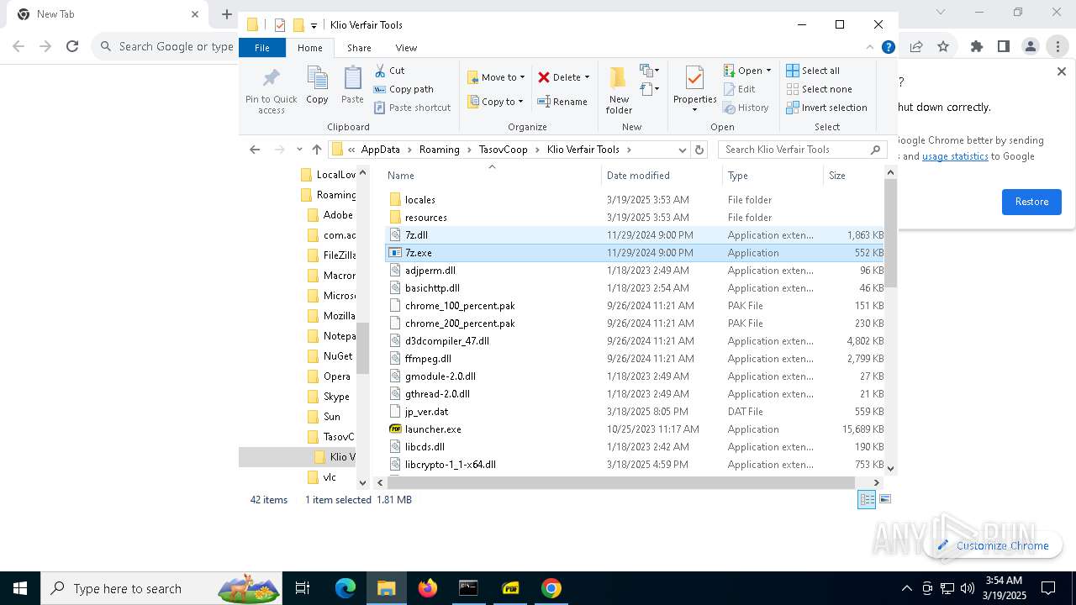
Task: Go up one folder level
Action: [317, 150]
